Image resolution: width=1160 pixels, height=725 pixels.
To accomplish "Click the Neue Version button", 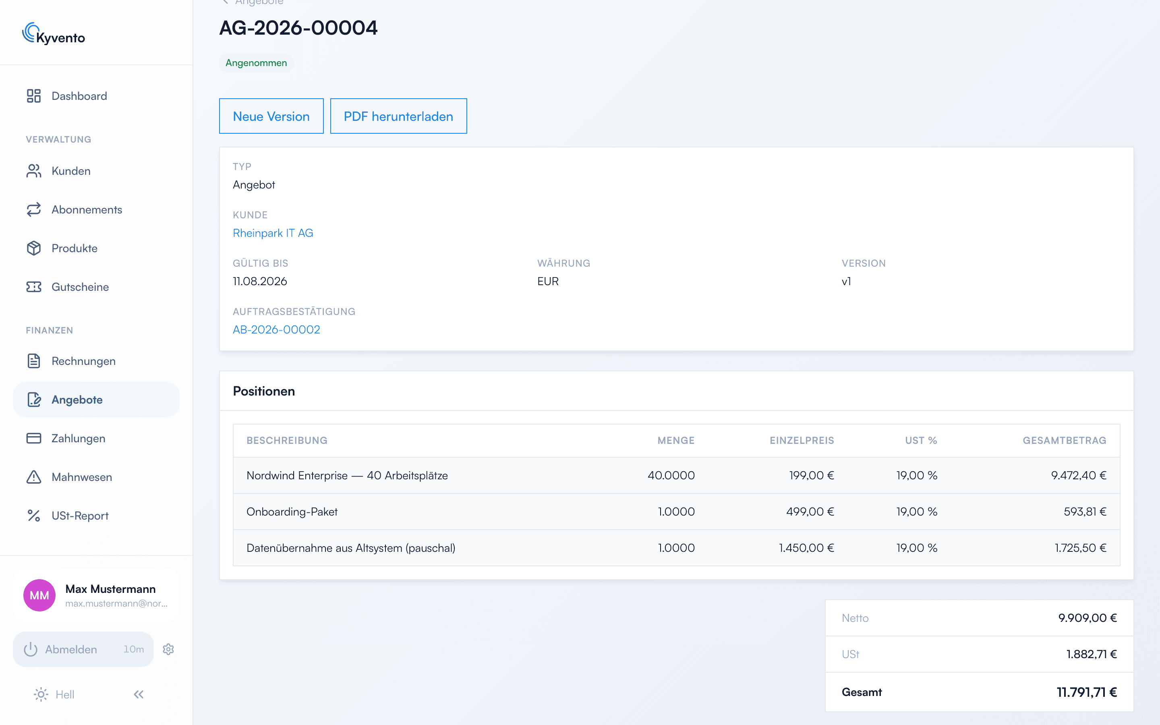I will [x=271, y=116].
